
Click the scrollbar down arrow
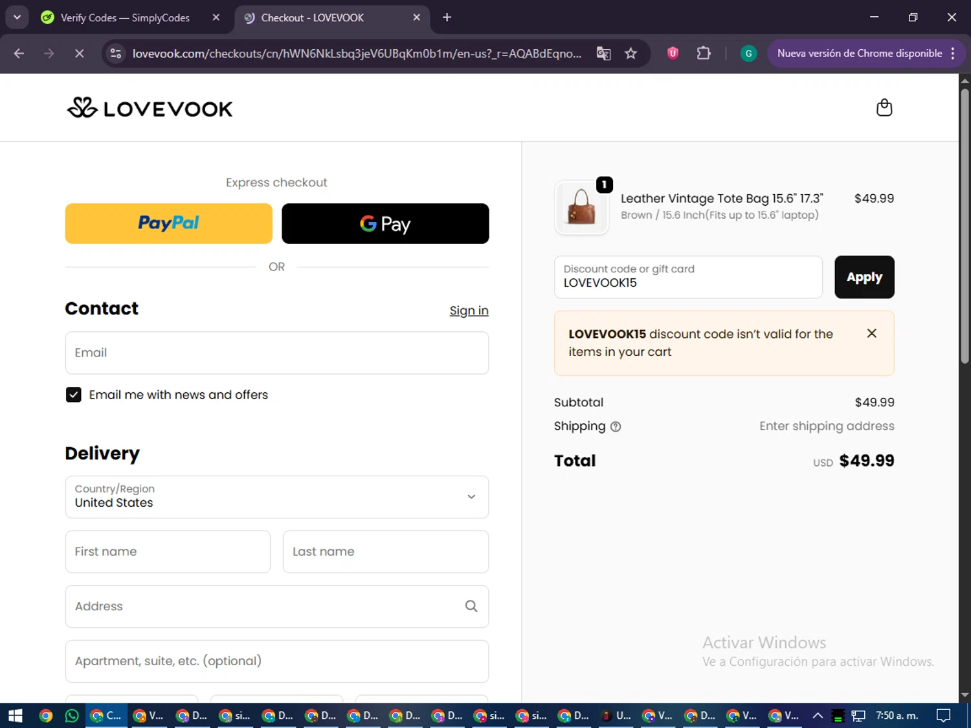(x=965, y=696)
